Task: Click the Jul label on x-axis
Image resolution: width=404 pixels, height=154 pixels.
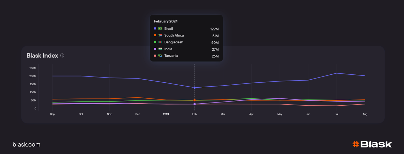Action: point(336,114)
